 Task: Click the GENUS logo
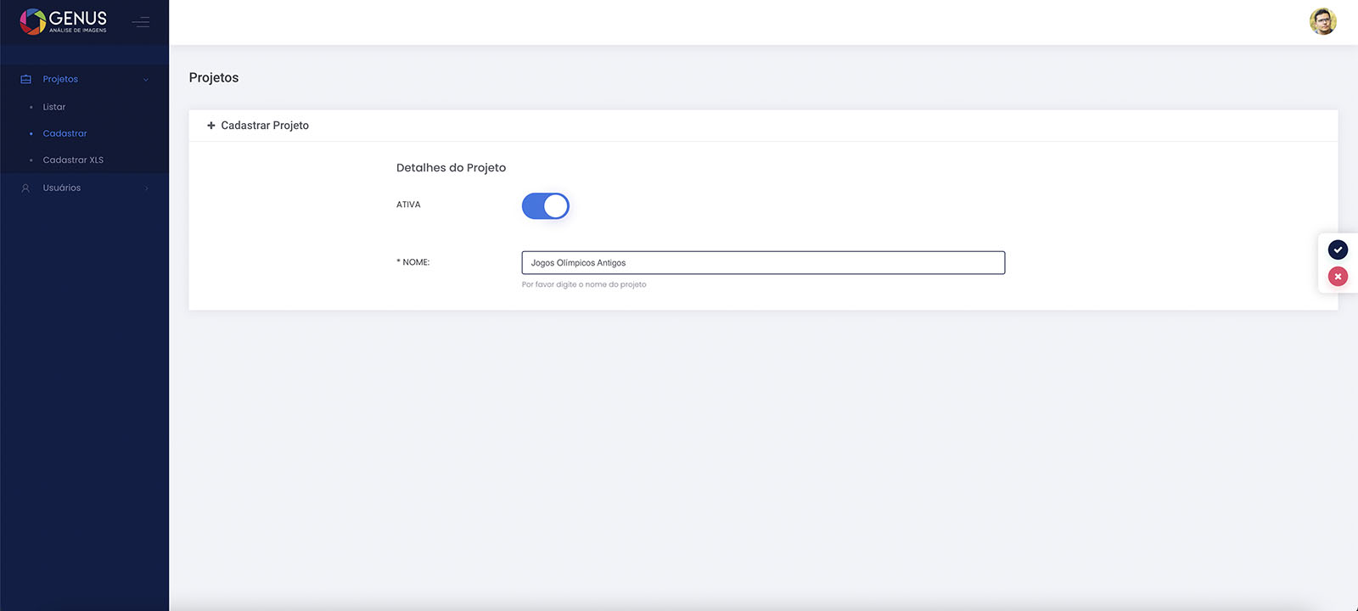[x=64, y=21]
